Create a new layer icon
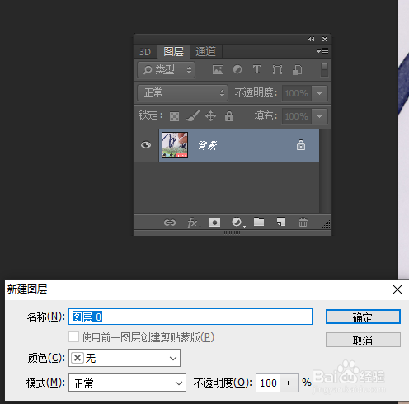 [281, 222]
